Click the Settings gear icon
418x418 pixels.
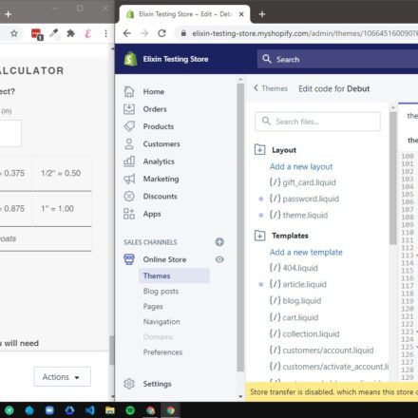(129, 384)
